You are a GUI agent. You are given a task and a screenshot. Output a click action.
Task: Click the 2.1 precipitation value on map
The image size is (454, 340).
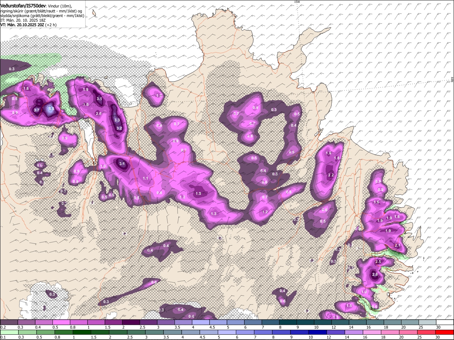pos(398,245)
